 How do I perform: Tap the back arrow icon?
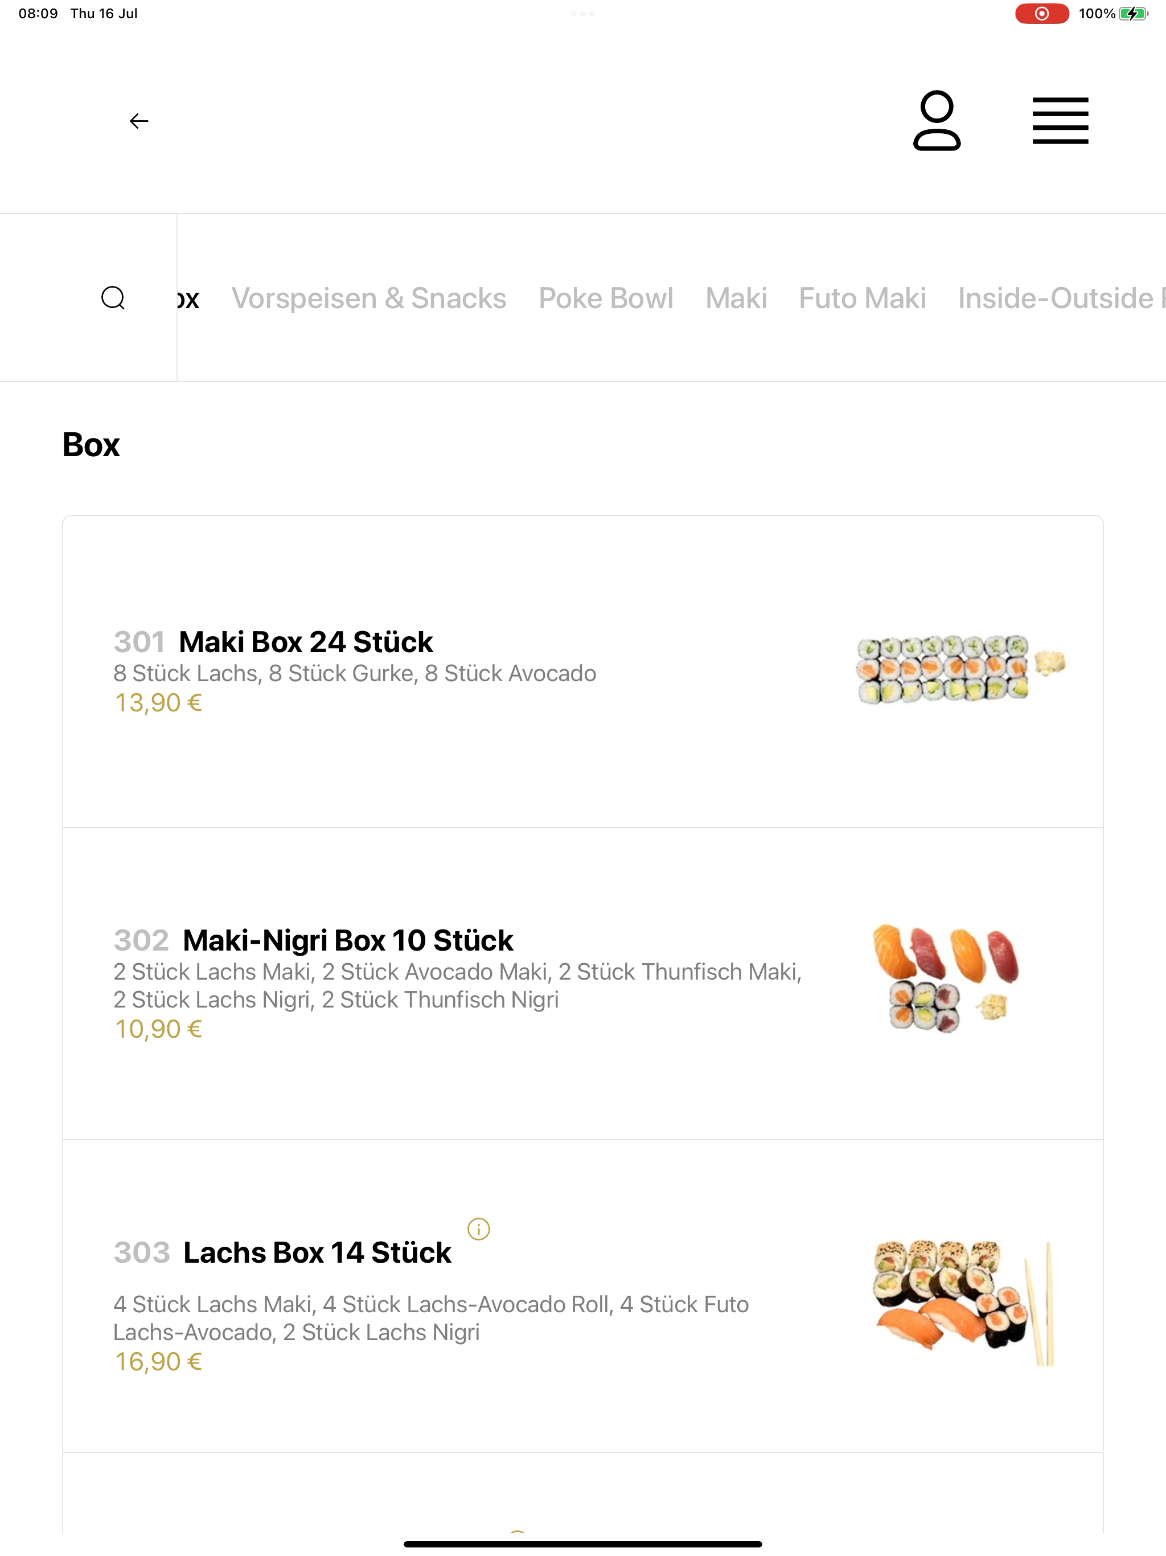pyautogui.click(x=139, y=121)
